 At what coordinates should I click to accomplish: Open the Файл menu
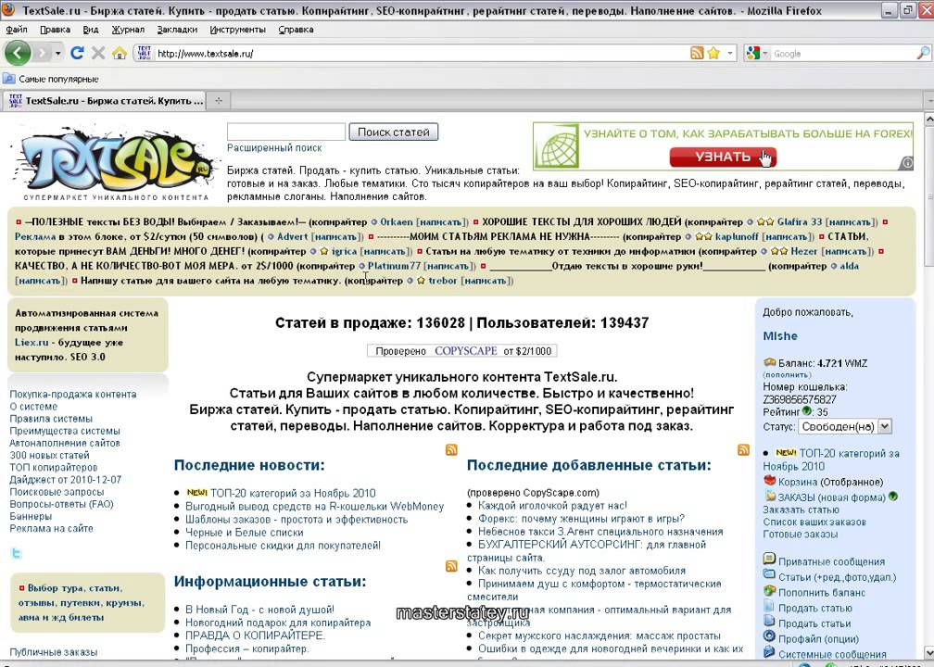click(17, 30)
